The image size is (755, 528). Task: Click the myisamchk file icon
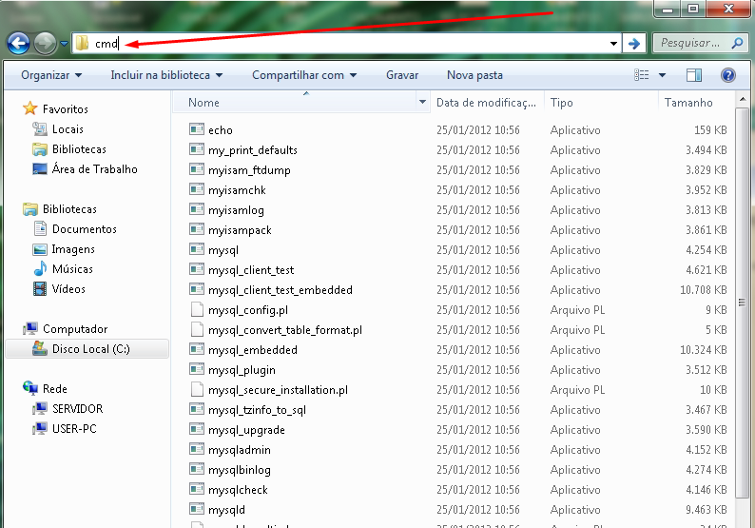(197, 189)
